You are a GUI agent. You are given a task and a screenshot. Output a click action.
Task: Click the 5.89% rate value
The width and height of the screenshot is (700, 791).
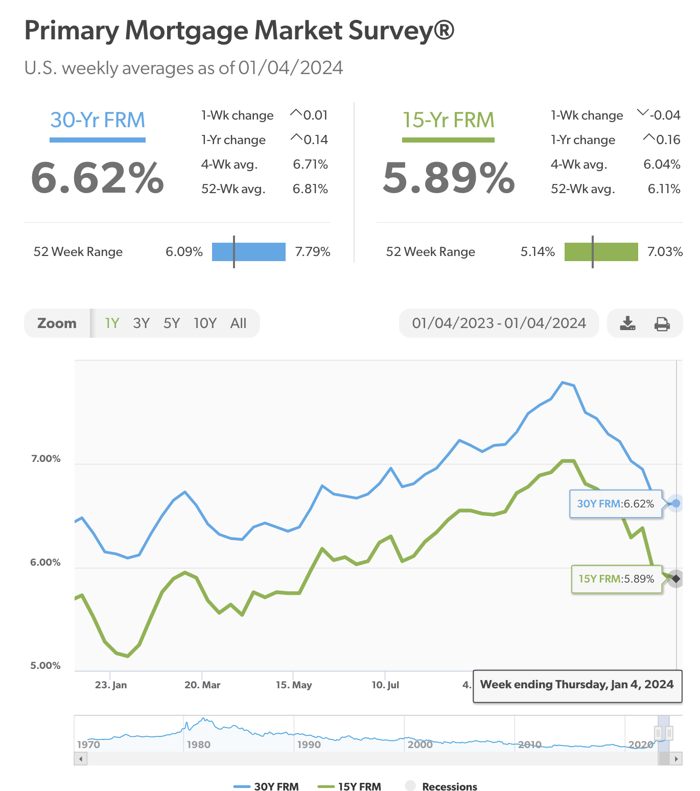click(x=449, y=178)
